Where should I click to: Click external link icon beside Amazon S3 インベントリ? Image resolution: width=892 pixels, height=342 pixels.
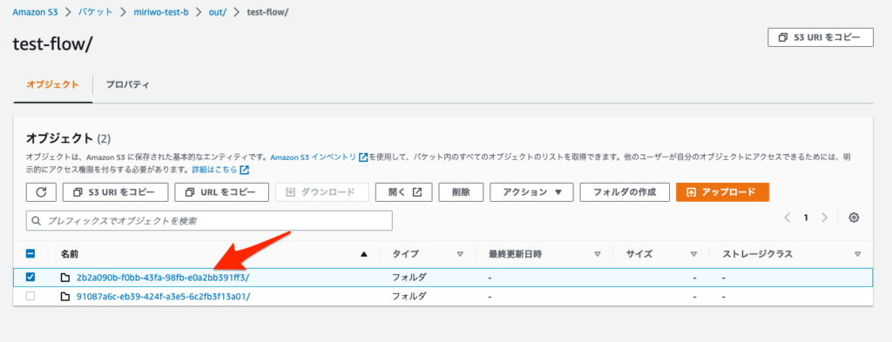tap(363, 158)
